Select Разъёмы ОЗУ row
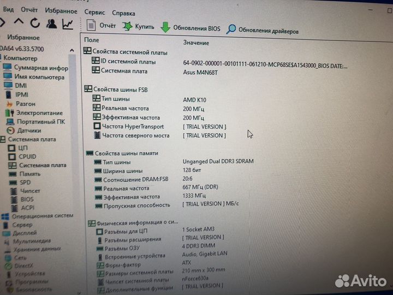The width and height of the screenshot is (393, 295). click(x=118, y=248)
